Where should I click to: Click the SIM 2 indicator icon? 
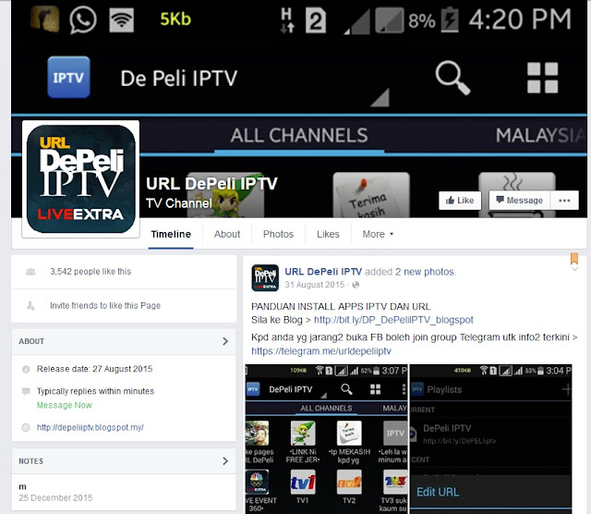coord(316,20)
